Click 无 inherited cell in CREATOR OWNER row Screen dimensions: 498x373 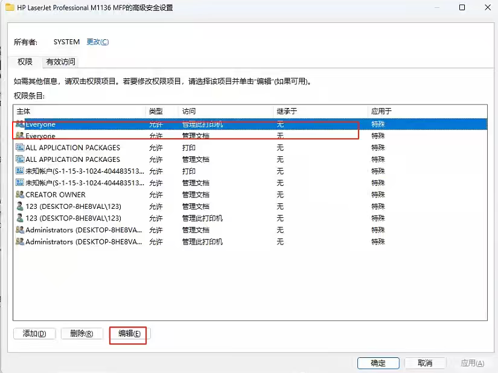tap(280, 194)
